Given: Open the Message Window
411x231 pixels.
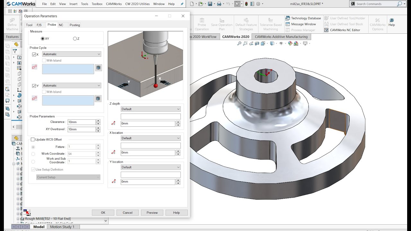Looking at the screenshot, I should [301, 24].
